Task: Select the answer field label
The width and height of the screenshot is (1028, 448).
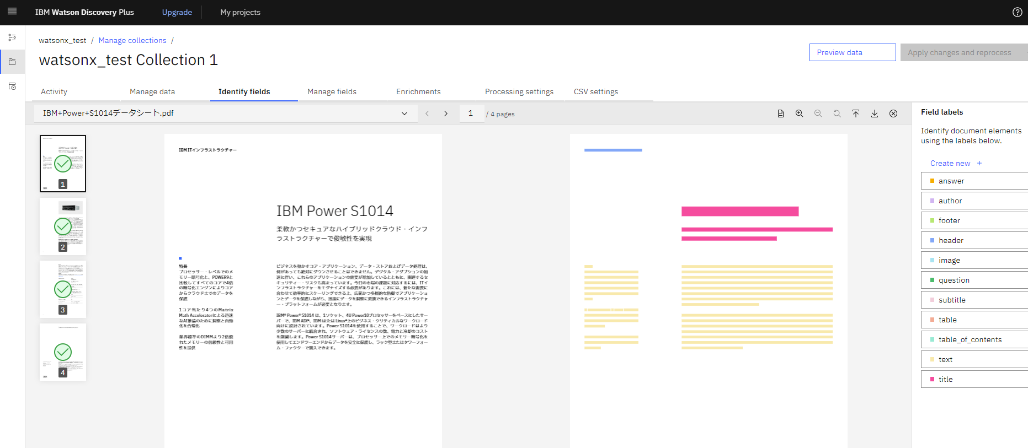Action: pyautogui.click(x=974, y=181)
